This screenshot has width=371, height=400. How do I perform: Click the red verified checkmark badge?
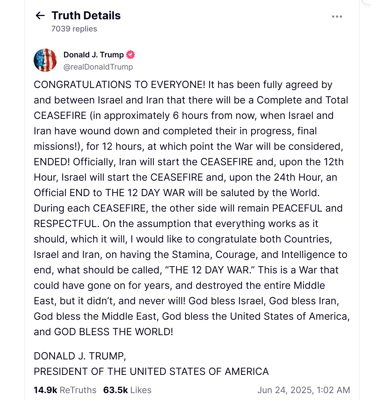130,55
